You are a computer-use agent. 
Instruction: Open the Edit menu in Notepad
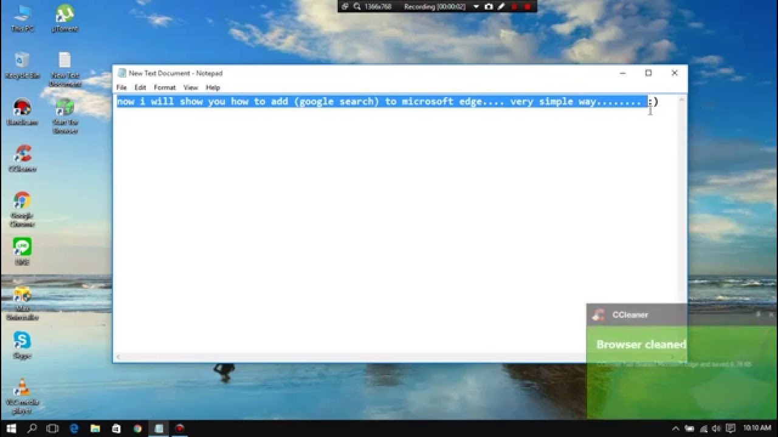pos(140,87)
